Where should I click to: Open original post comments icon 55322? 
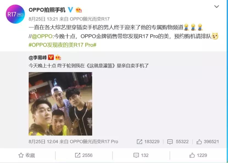pos(178,142)
